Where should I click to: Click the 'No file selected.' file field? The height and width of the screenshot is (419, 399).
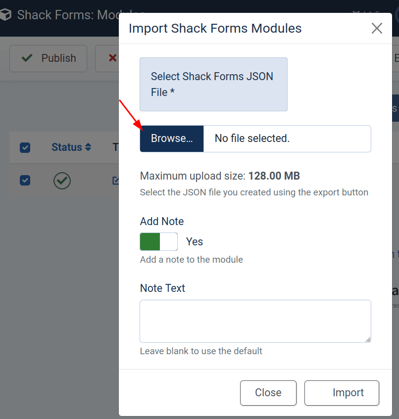click(x=287, y=139)
